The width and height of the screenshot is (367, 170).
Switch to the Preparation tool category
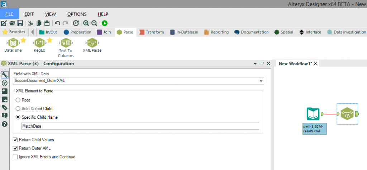pos(77,32)
